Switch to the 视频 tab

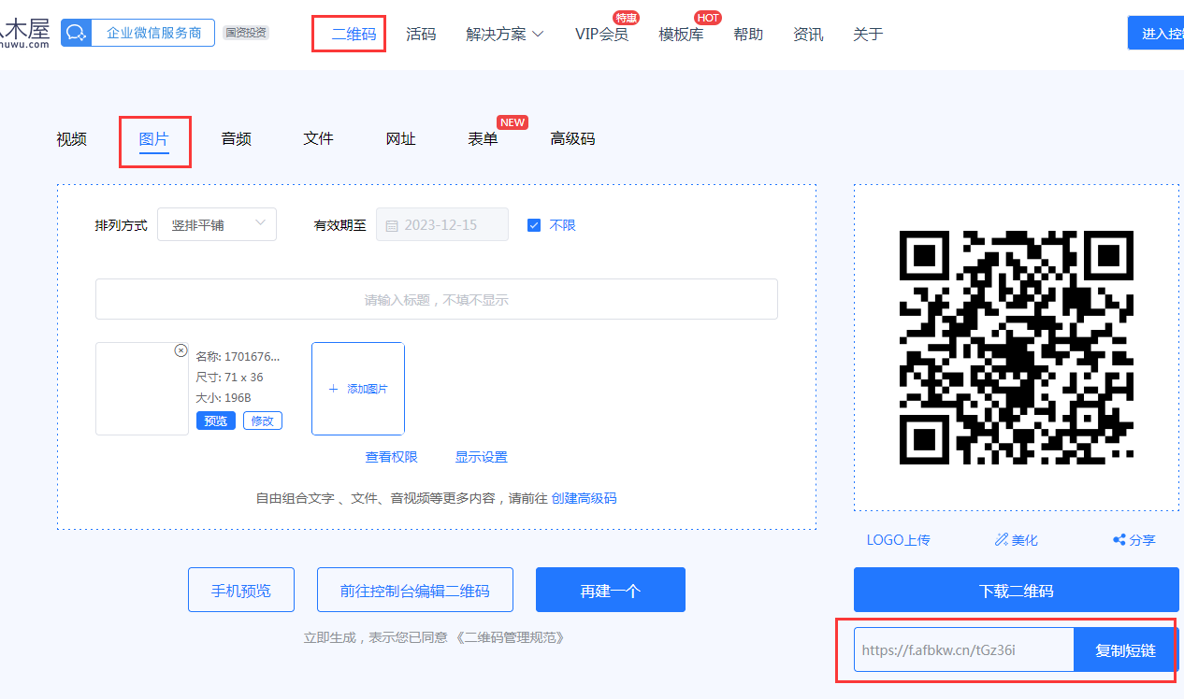[x=71, y=139]
